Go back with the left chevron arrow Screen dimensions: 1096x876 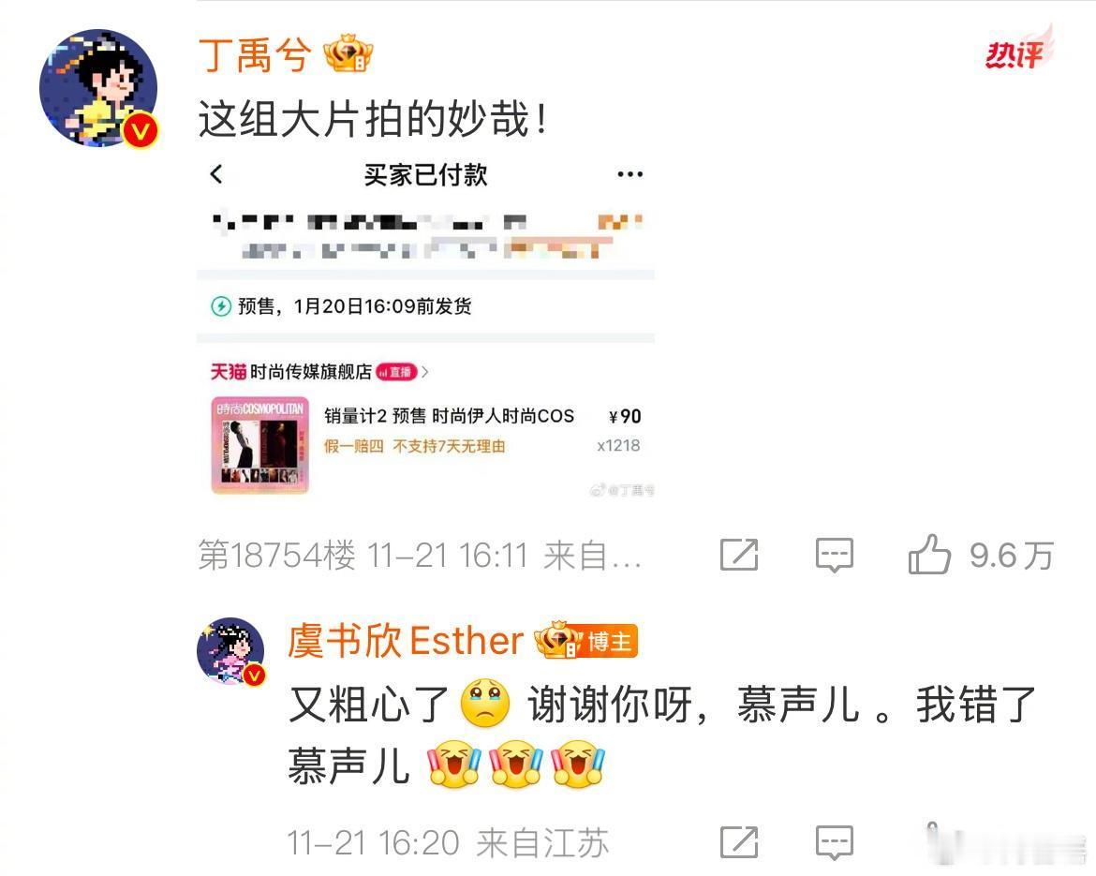(216, 174)
